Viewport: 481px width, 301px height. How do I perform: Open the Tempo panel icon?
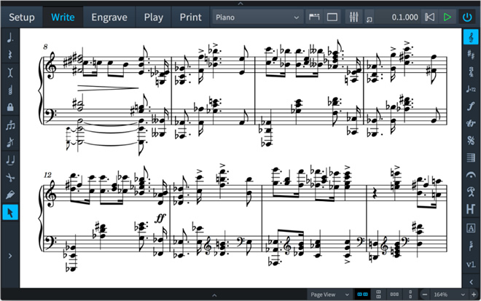[471, 90]
